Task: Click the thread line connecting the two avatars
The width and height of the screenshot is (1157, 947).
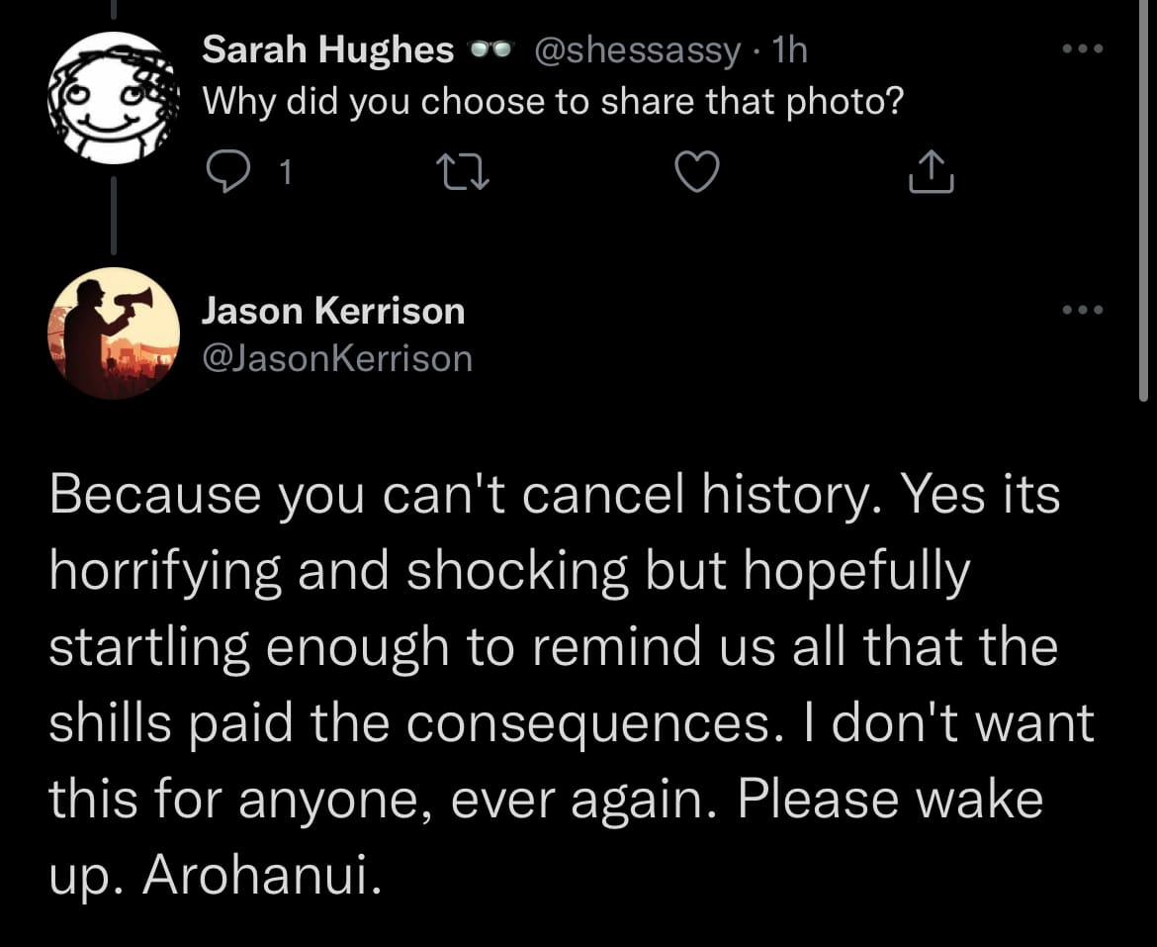Action: pyautogui.click(x=114, y=215)
